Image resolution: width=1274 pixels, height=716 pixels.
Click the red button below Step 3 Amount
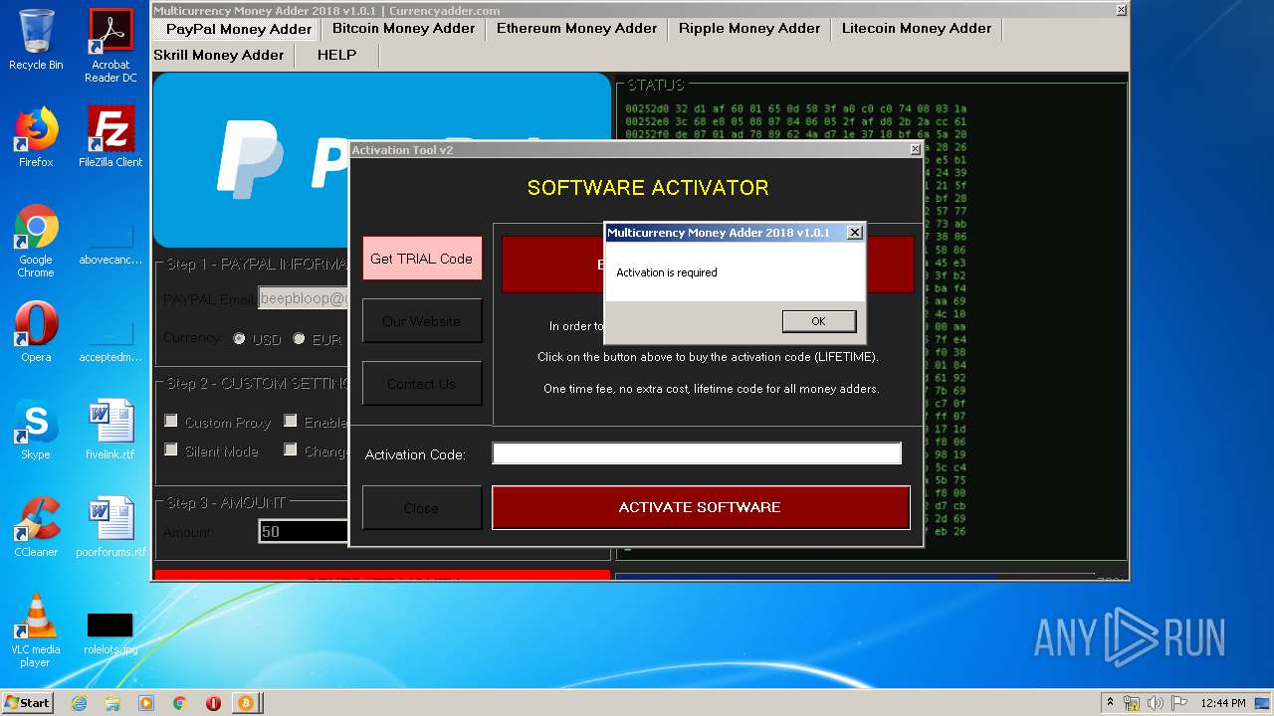[x=382, y=576]
